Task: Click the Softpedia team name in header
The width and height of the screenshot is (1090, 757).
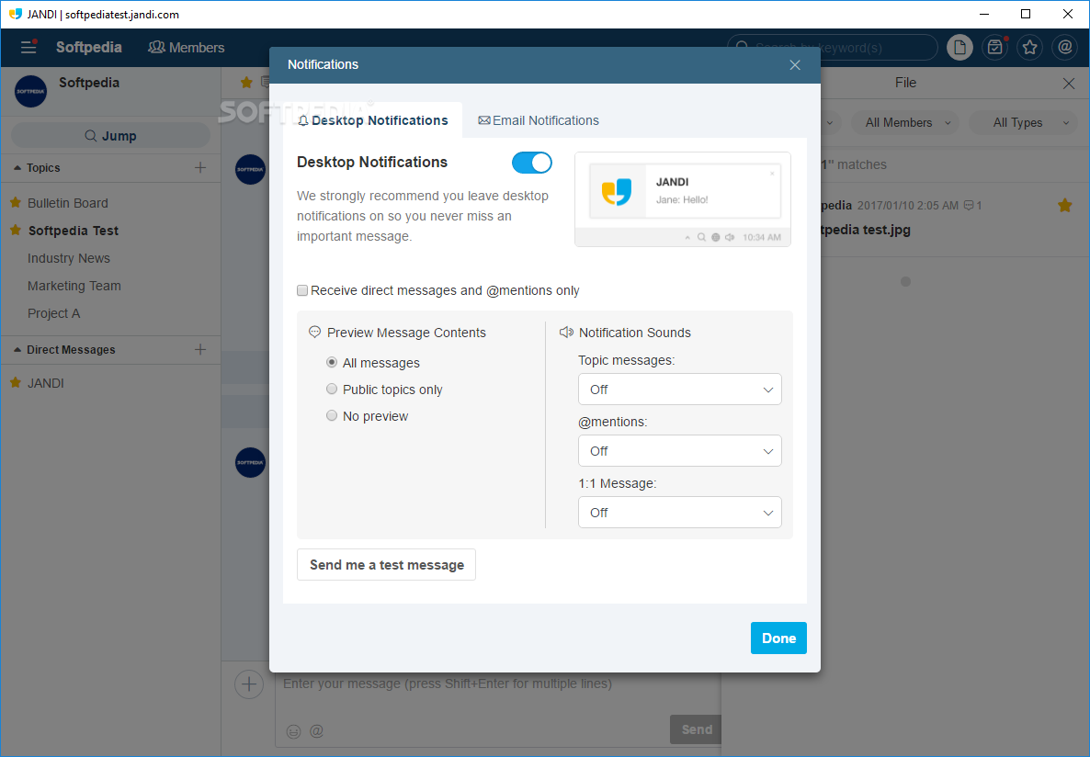Action: [x=88, y=47]
